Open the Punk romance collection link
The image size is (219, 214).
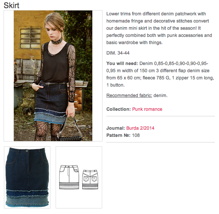[x=147, y=109]
